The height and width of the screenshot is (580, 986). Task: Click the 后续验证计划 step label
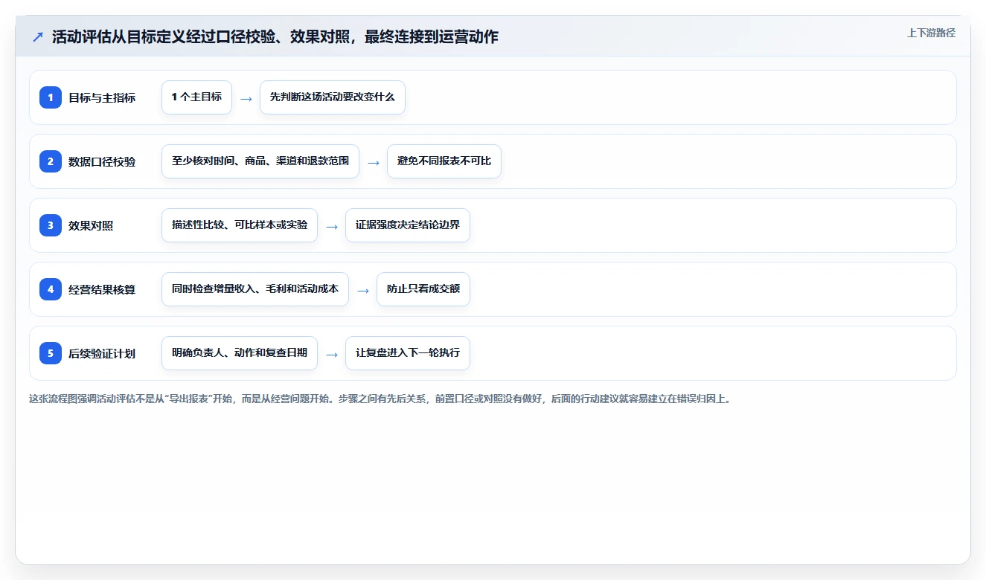tap(102, 353)
